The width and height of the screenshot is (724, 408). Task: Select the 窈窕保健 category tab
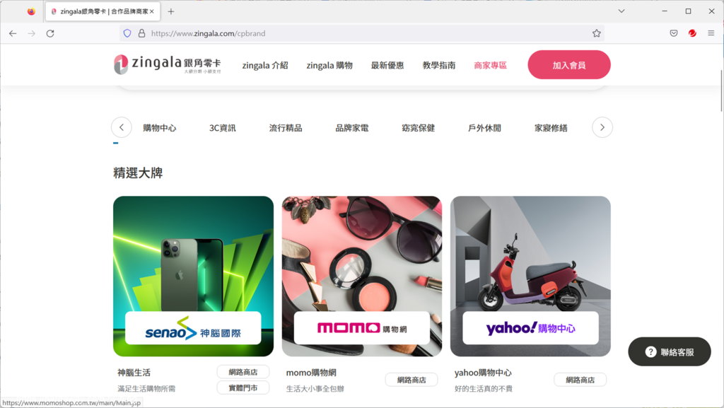pos(419,128)
